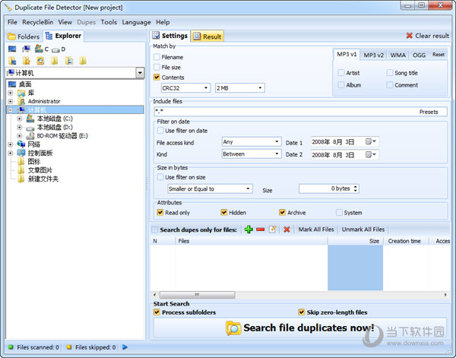Open the File access kind Any dropdown
The image size is (456, 358).
tap(252, 142)
